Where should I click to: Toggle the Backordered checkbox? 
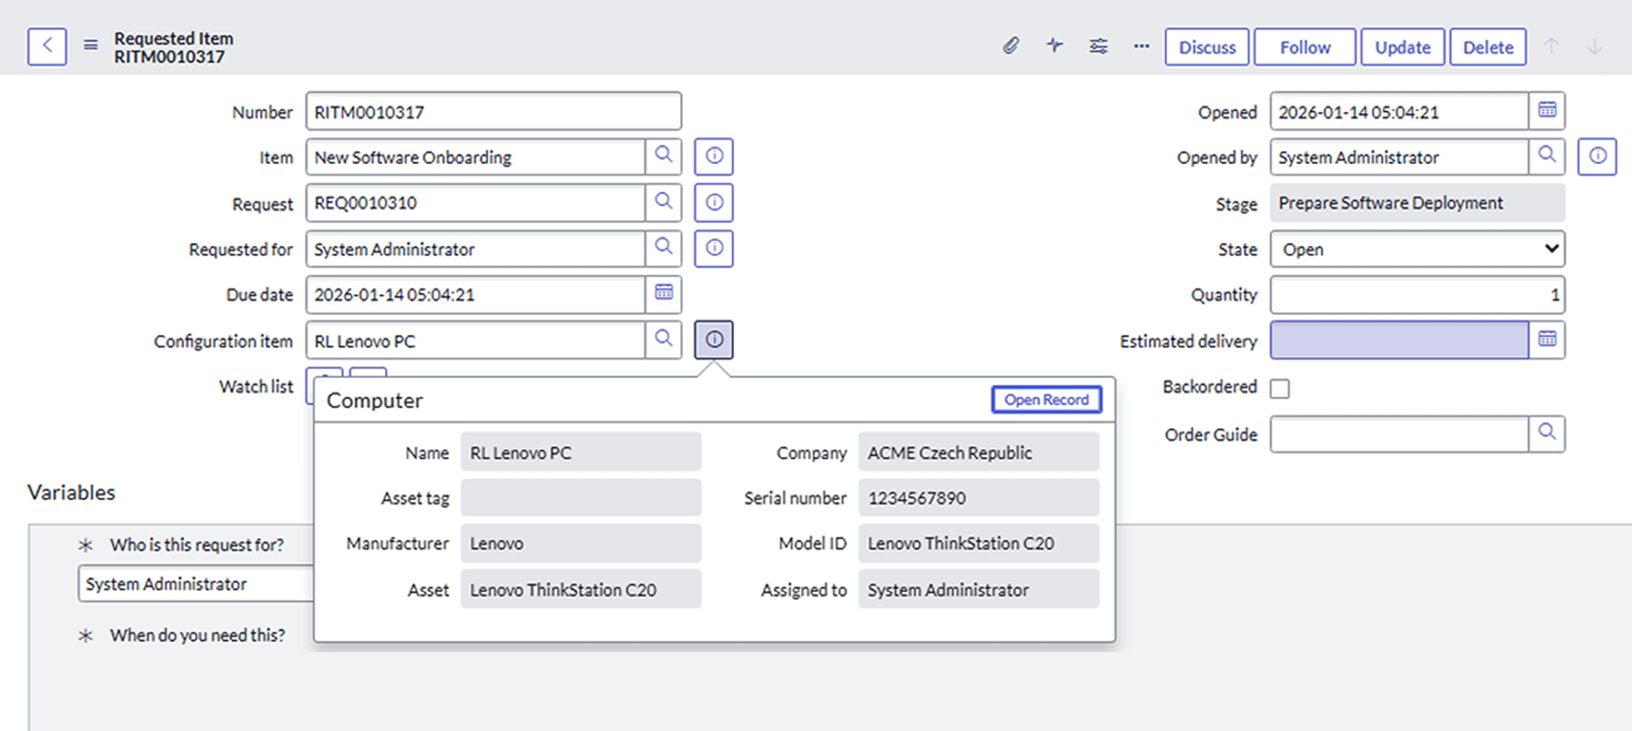(x=1279, y=388)
